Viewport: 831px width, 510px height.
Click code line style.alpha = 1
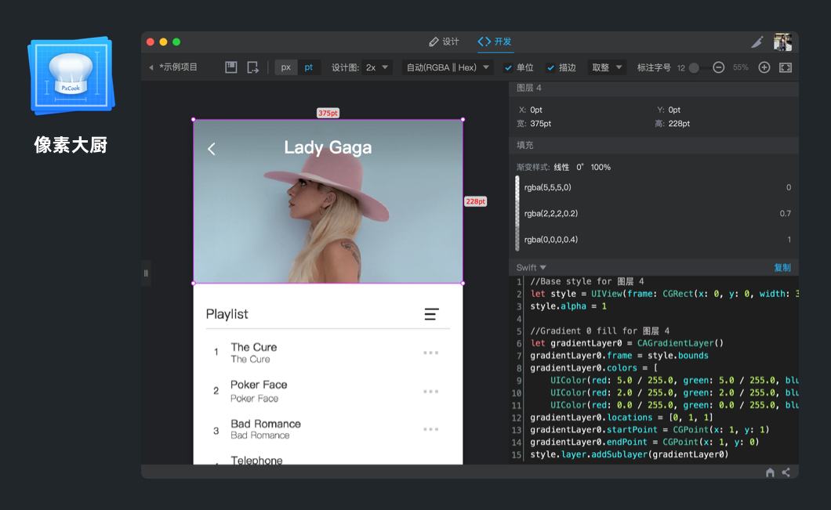pyautogui.click(x=568, y=306)
